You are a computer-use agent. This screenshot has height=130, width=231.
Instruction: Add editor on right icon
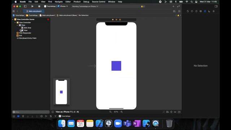pos(179,11)
